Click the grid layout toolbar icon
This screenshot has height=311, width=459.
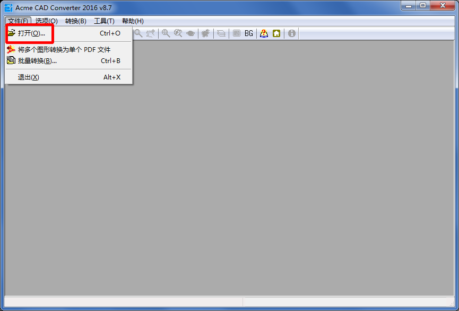click(237, 33)
